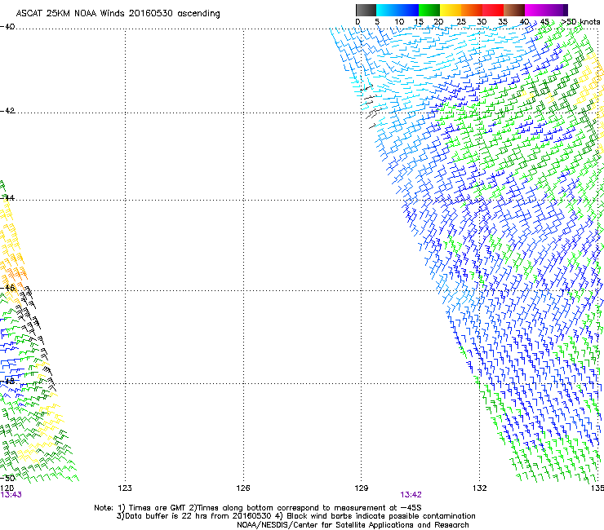The width and height of the screenshot is (604, 530).
Task: Click the legend tick label 10
Action: (x=399, y=22)
